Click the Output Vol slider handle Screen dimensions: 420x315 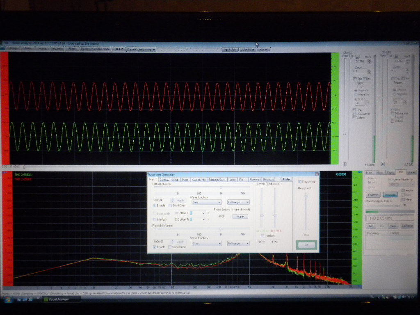point(306,196)
